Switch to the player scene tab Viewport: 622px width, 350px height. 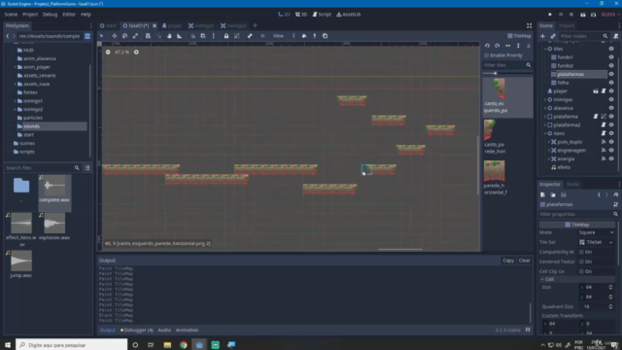[x=172, y=26]
